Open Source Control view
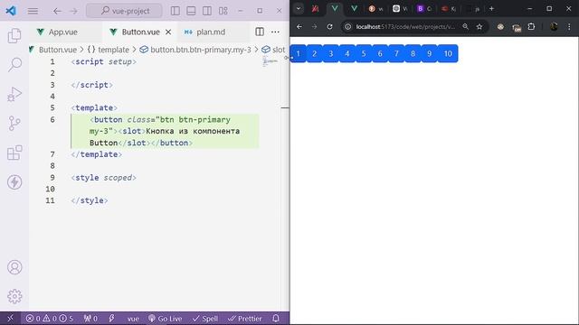 click(14, 124)
